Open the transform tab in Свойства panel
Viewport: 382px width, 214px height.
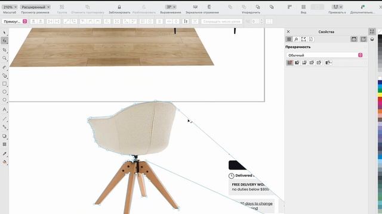[x=304, y=39]
